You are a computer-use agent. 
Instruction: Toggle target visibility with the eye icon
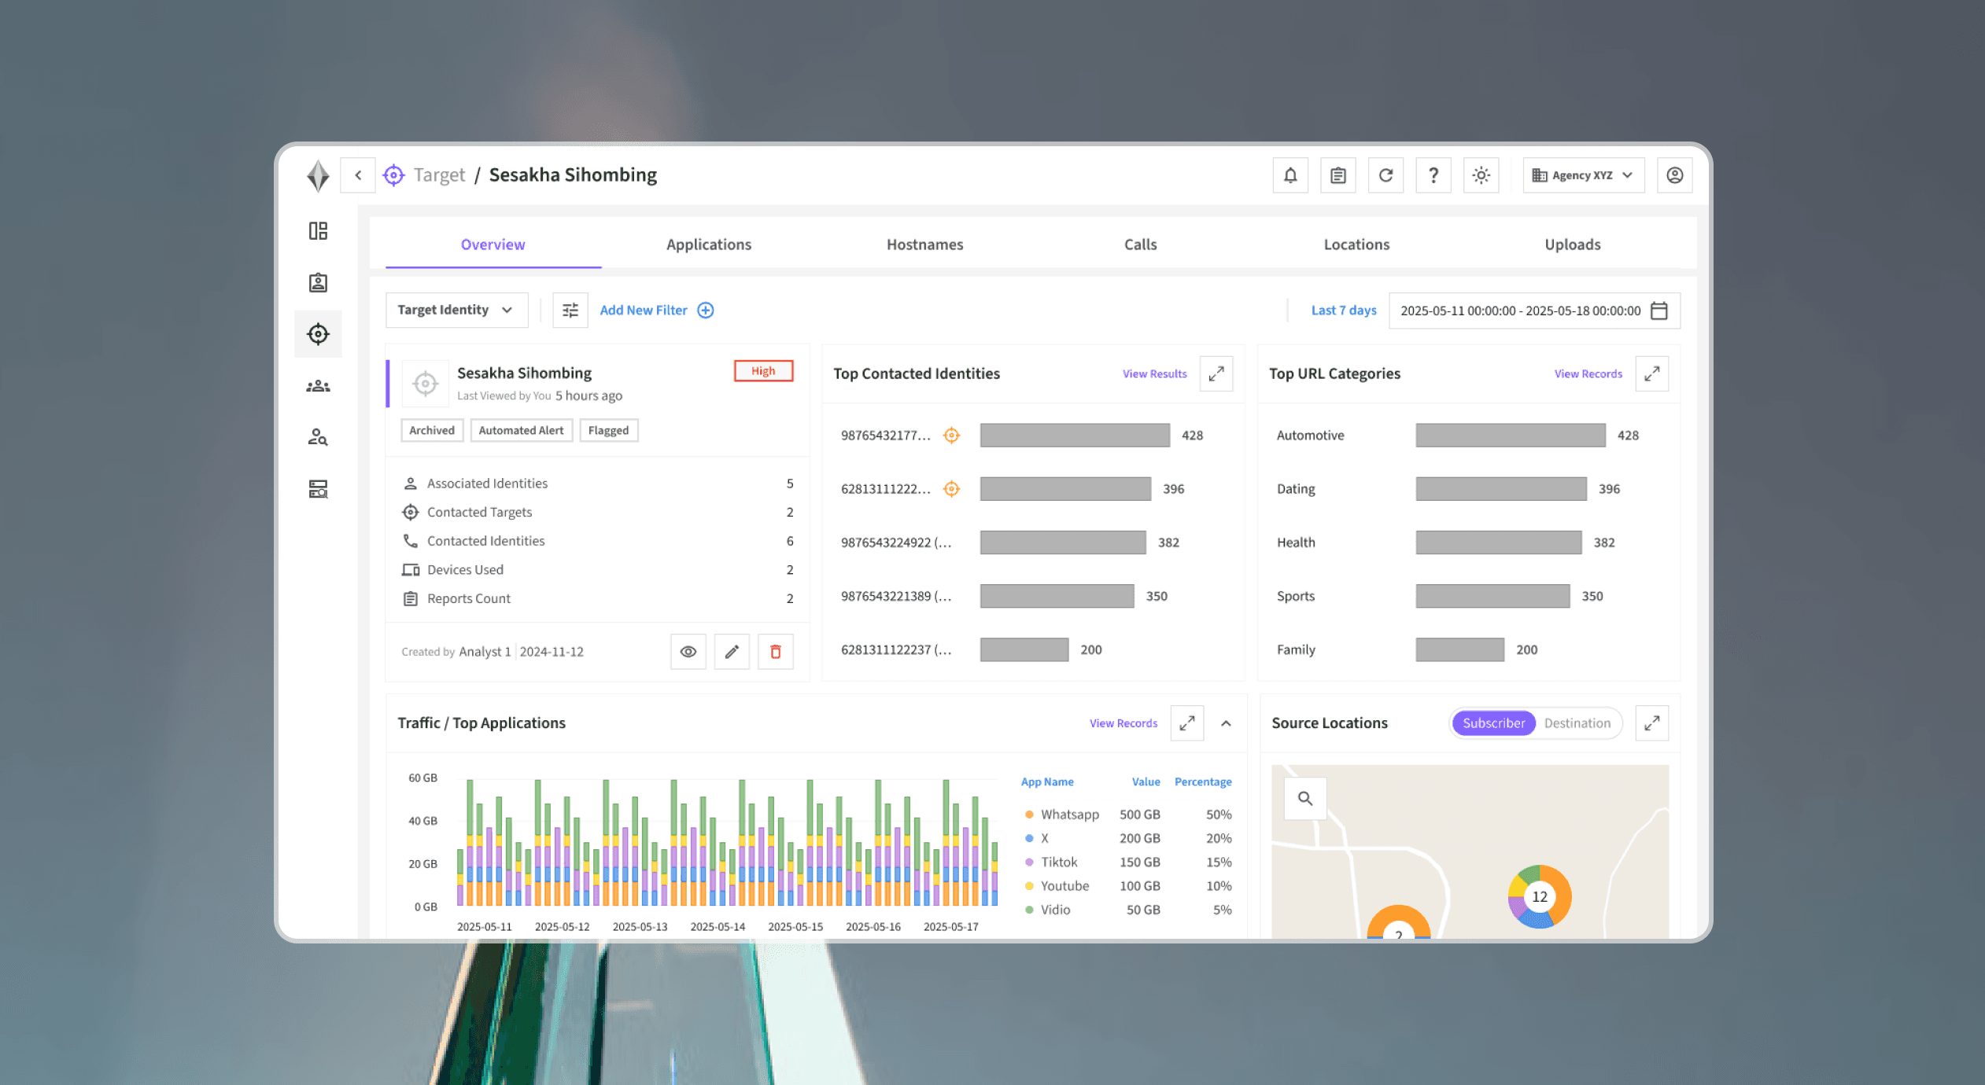click(688, 651)
